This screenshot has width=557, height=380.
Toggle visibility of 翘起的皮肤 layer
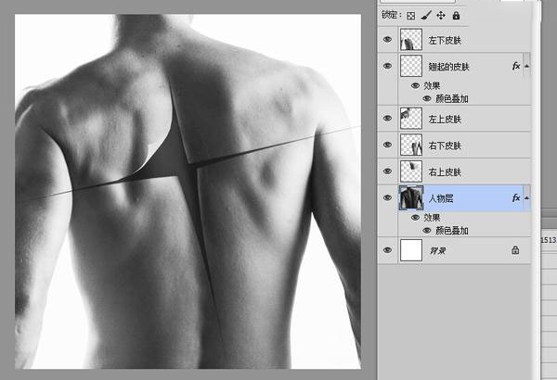[x=387, y=67]
